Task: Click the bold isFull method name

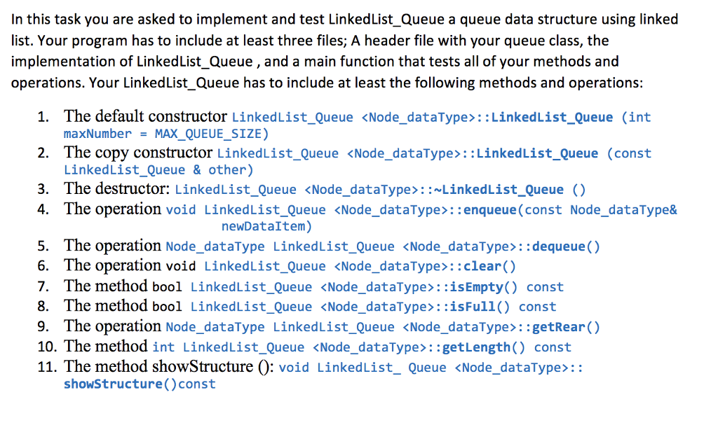Action: 473,307
